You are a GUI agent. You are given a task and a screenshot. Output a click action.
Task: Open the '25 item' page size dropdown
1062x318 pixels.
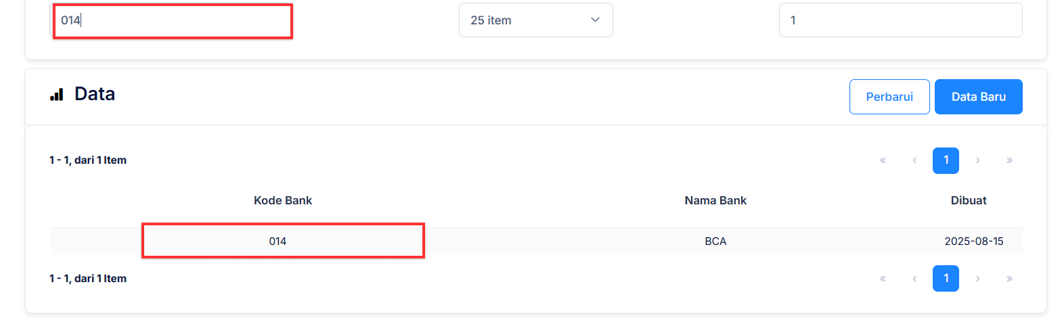(x=535, y=20)
